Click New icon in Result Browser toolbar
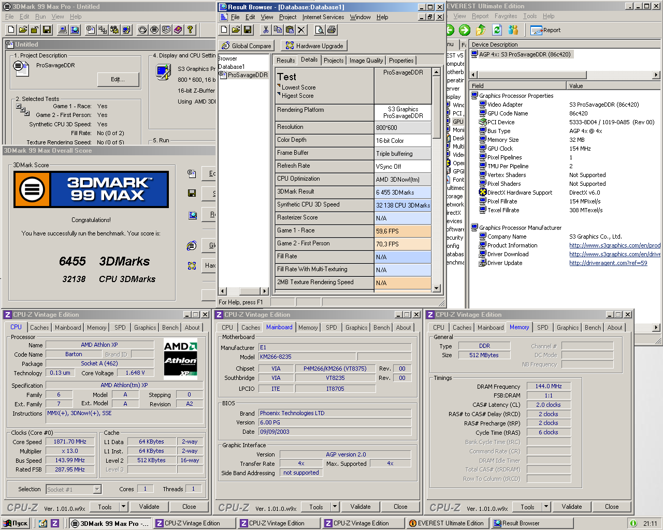 point(224,30)
